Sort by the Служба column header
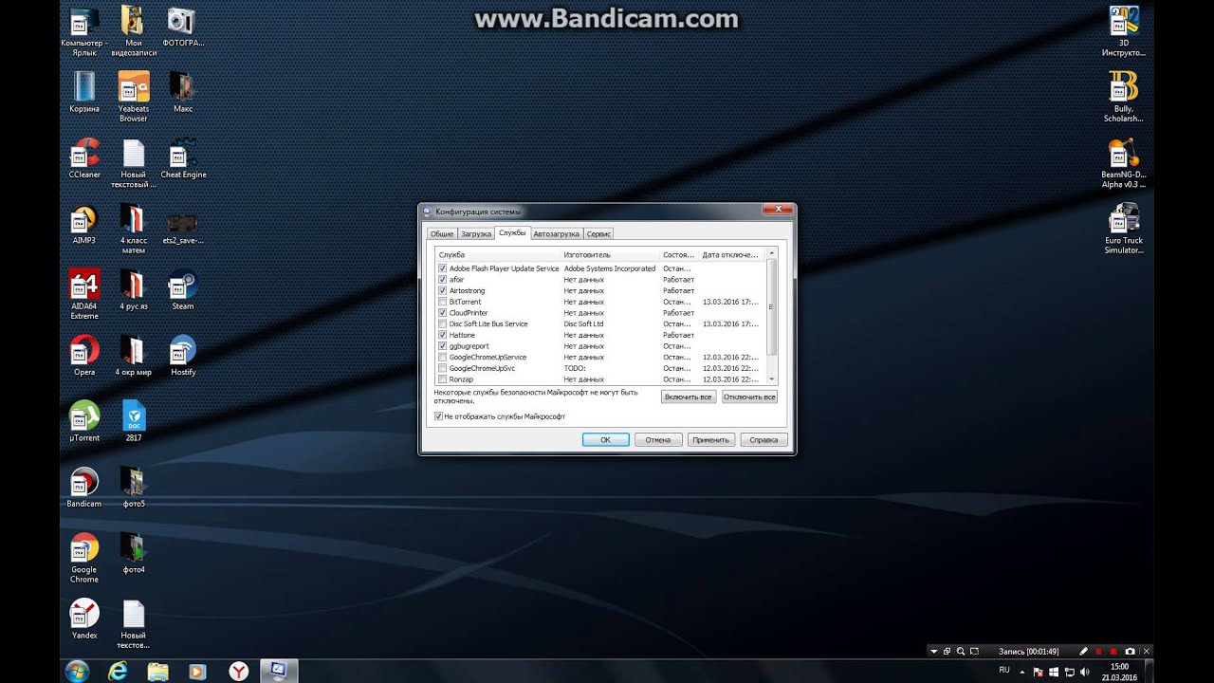Screen dimensions: 1214x683 pyautogui.click(x=497, y=255)
